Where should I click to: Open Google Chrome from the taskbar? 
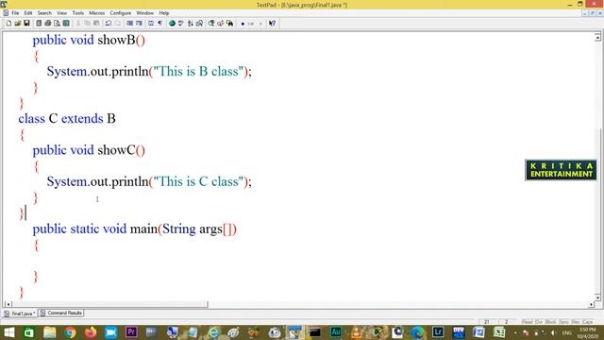[70, 332]
